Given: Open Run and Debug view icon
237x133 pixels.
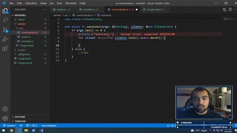Looking at the screenshot, I should [5, 39].
